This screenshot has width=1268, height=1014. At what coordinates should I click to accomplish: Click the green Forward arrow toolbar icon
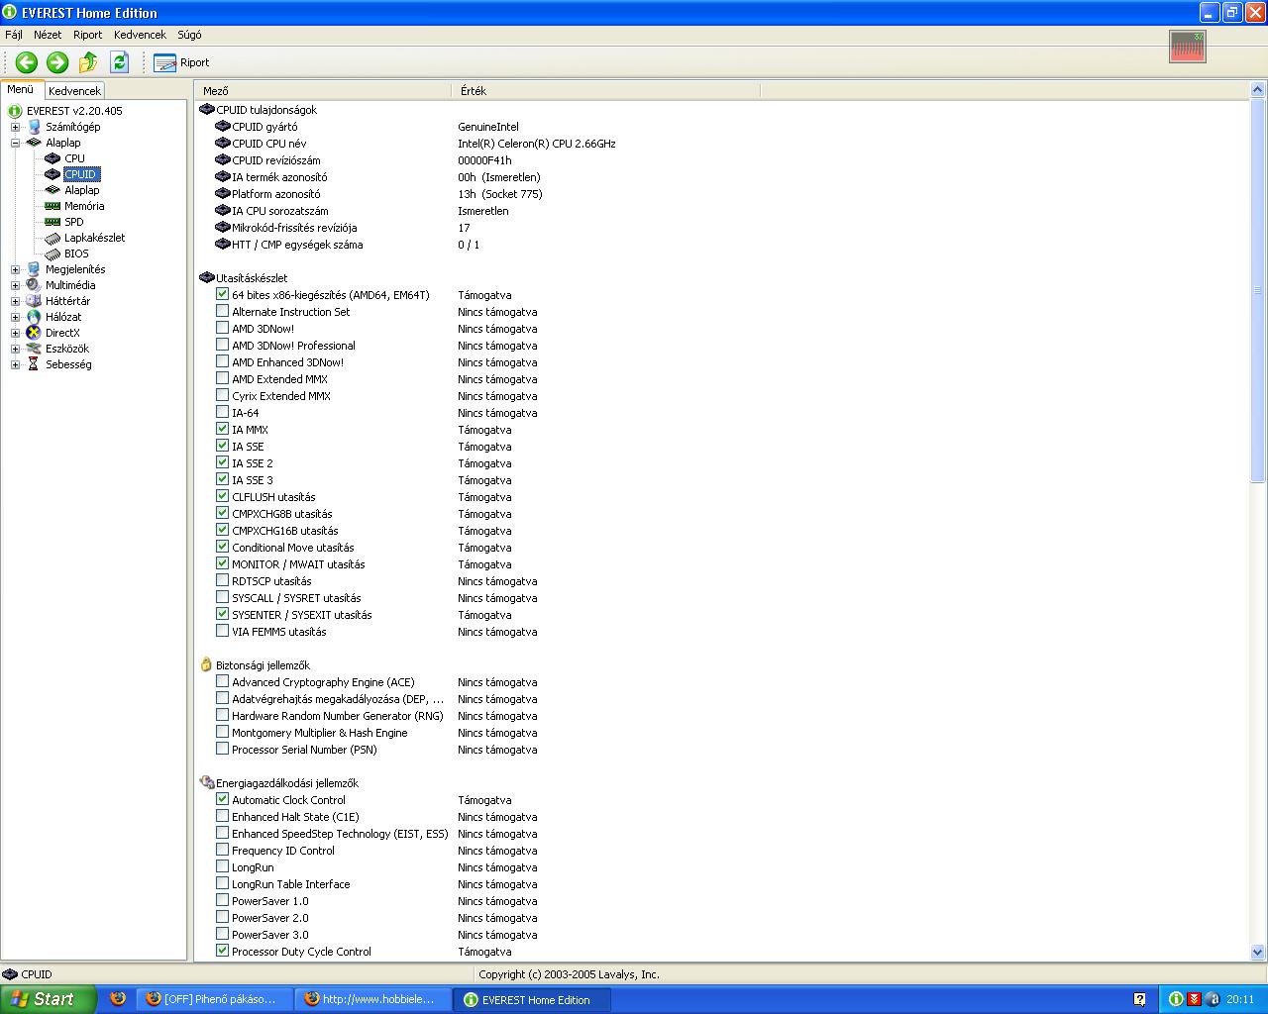tap(57, 62)
